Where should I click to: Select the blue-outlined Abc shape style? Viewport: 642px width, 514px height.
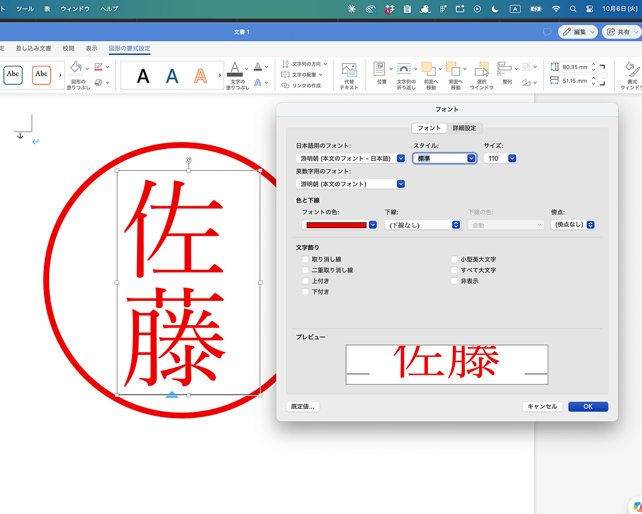click(13, 75)
